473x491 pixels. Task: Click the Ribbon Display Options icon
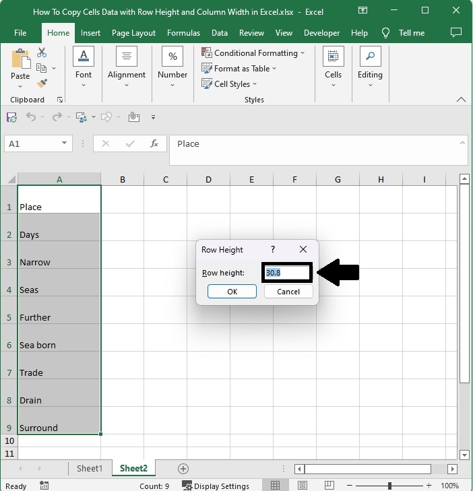[362, 10]
